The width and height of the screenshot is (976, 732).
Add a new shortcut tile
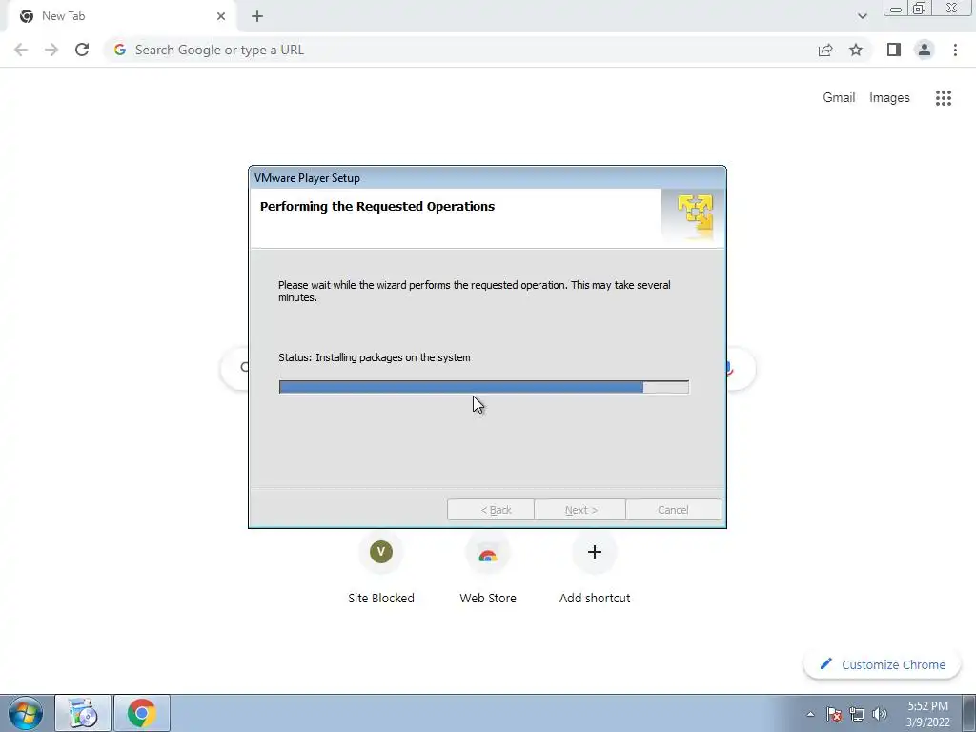[x=595, y=568]
